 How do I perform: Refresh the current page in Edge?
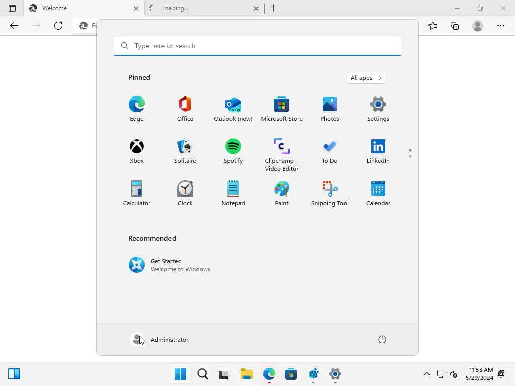click(58, 26)
